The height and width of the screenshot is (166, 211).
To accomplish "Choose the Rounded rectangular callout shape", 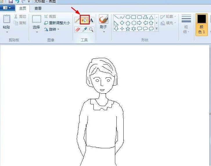I will point(140,28).
